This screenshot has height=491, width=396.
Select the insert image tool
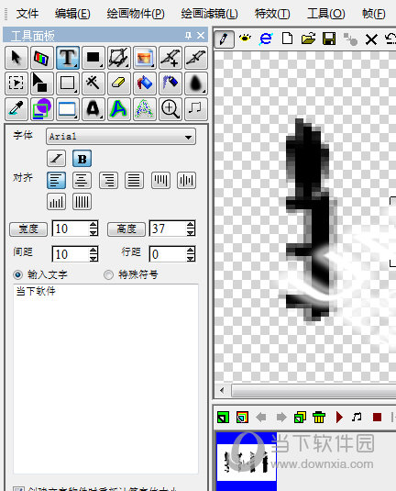point(145,58)
